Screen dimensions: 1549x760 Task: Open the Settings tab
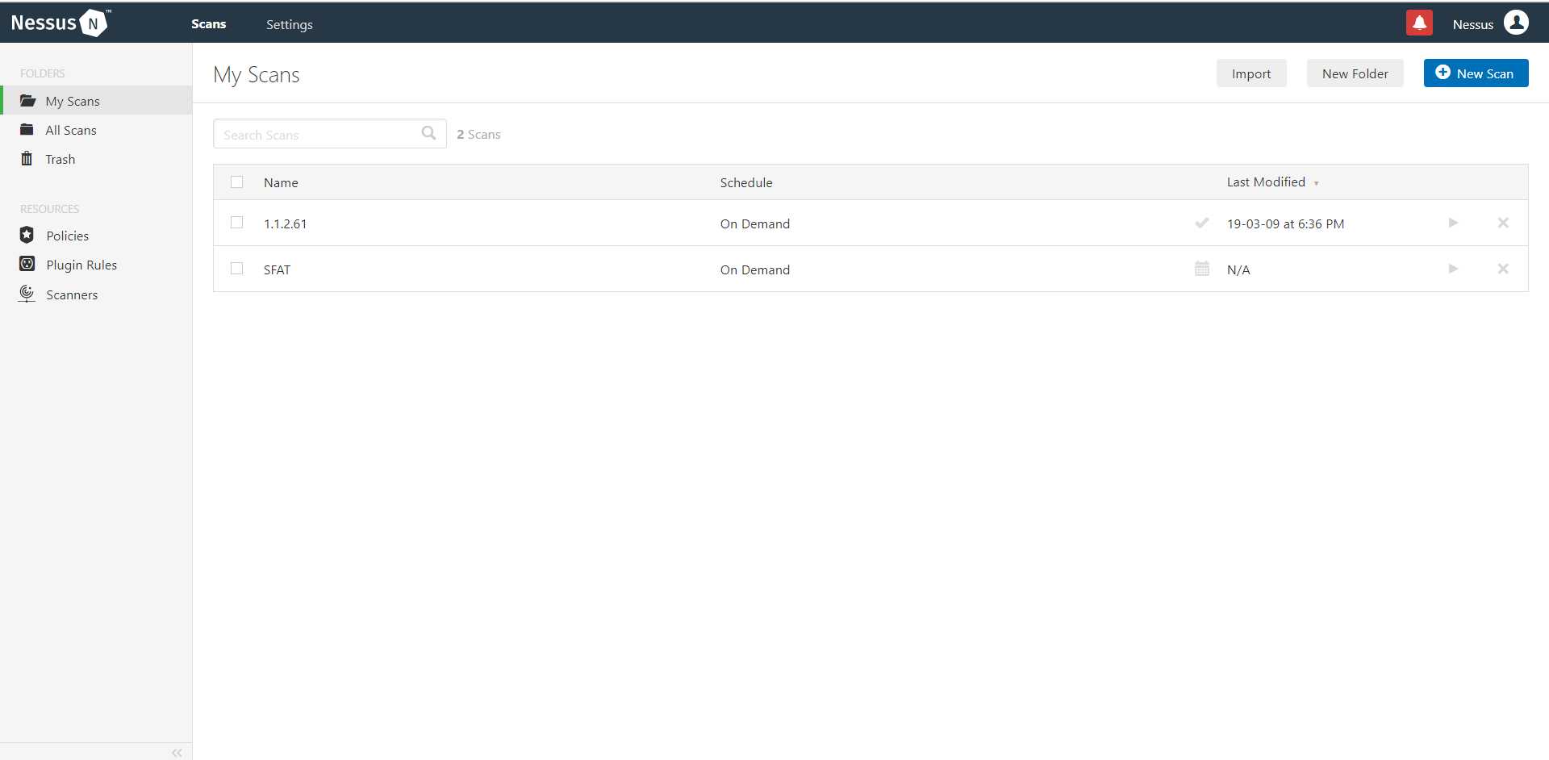(x=289, y=24)
